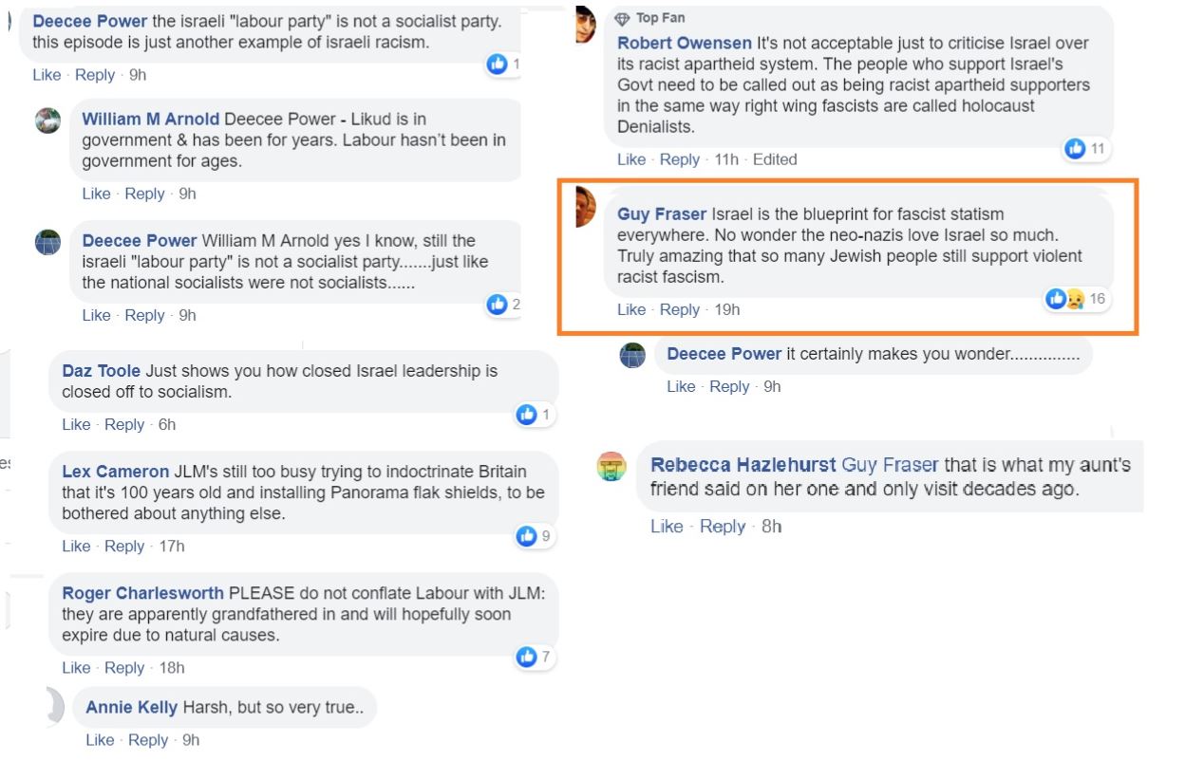The image size is (1185, 761).
Task: Click Guy Fraser's profile avatar
Action: [x=586, y=206]
